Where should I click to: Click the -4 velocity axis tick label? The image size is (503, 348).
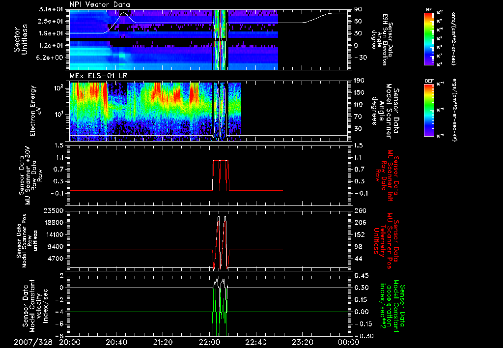point(60,312)
